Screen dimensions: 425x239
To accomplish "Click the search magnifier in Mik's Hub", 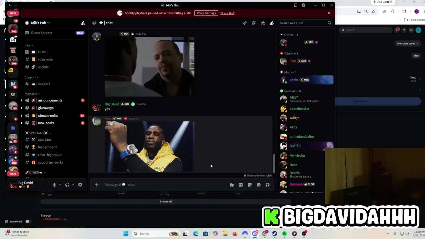I will (329, 23).
